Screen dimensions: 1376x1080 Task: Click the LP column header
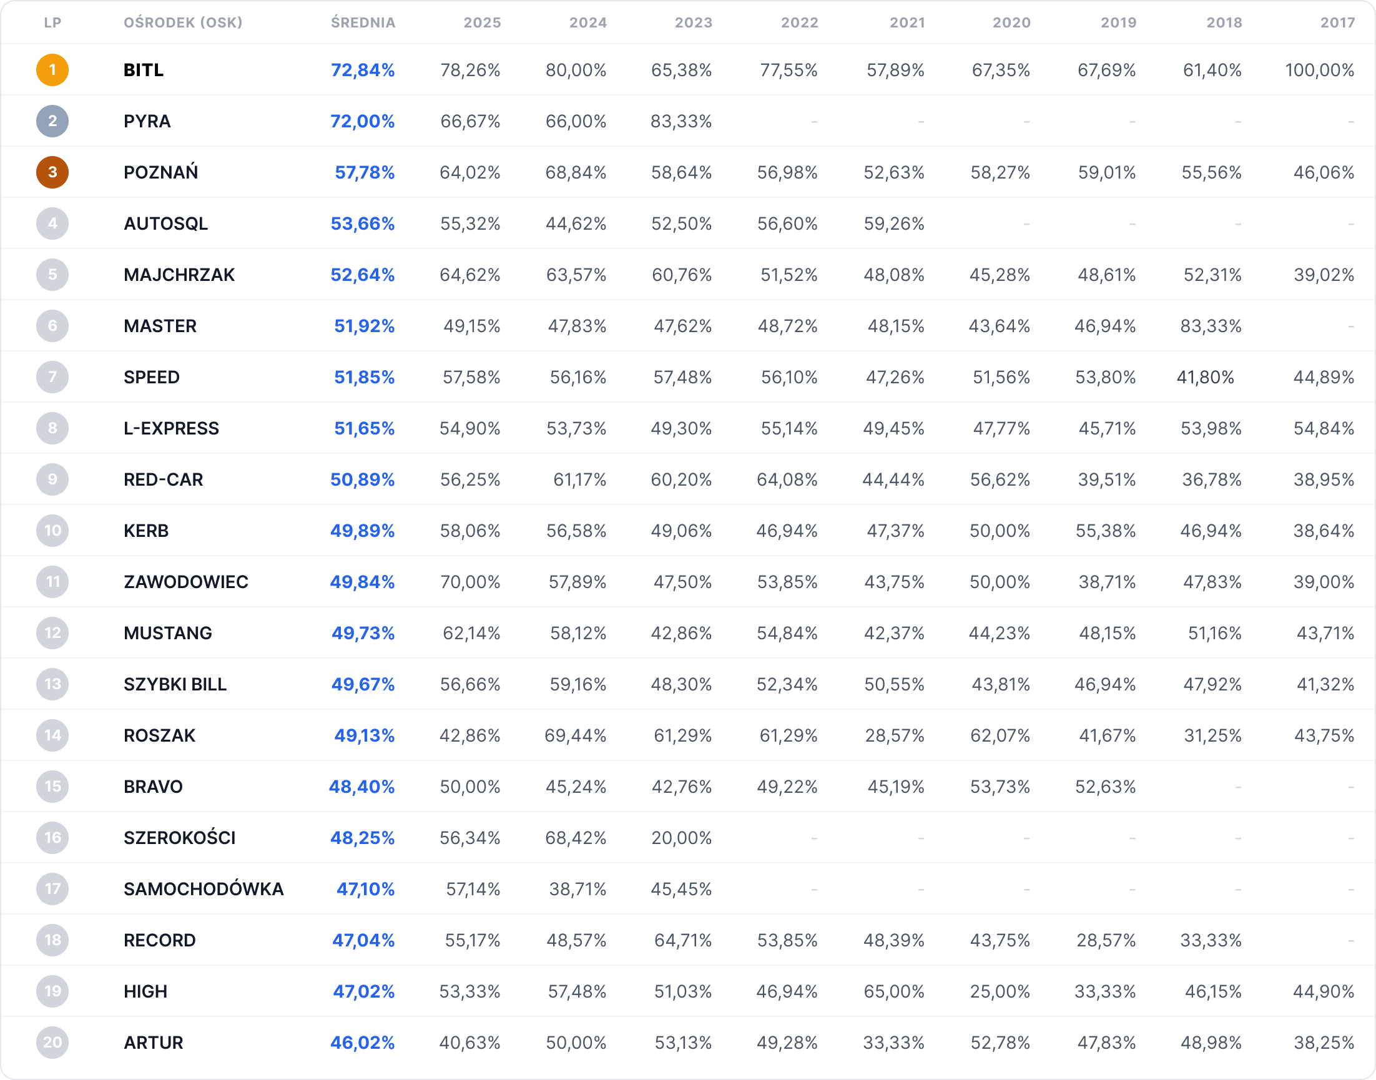point(52,22)
